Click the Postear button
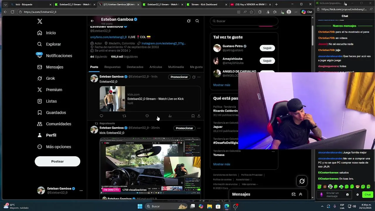 pyautogui.click(x=57, y=161)
